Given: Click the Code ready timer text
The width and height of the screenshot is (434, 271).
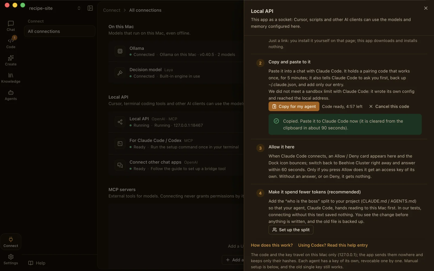Looking at the screenshot, I should click(342, 107).
